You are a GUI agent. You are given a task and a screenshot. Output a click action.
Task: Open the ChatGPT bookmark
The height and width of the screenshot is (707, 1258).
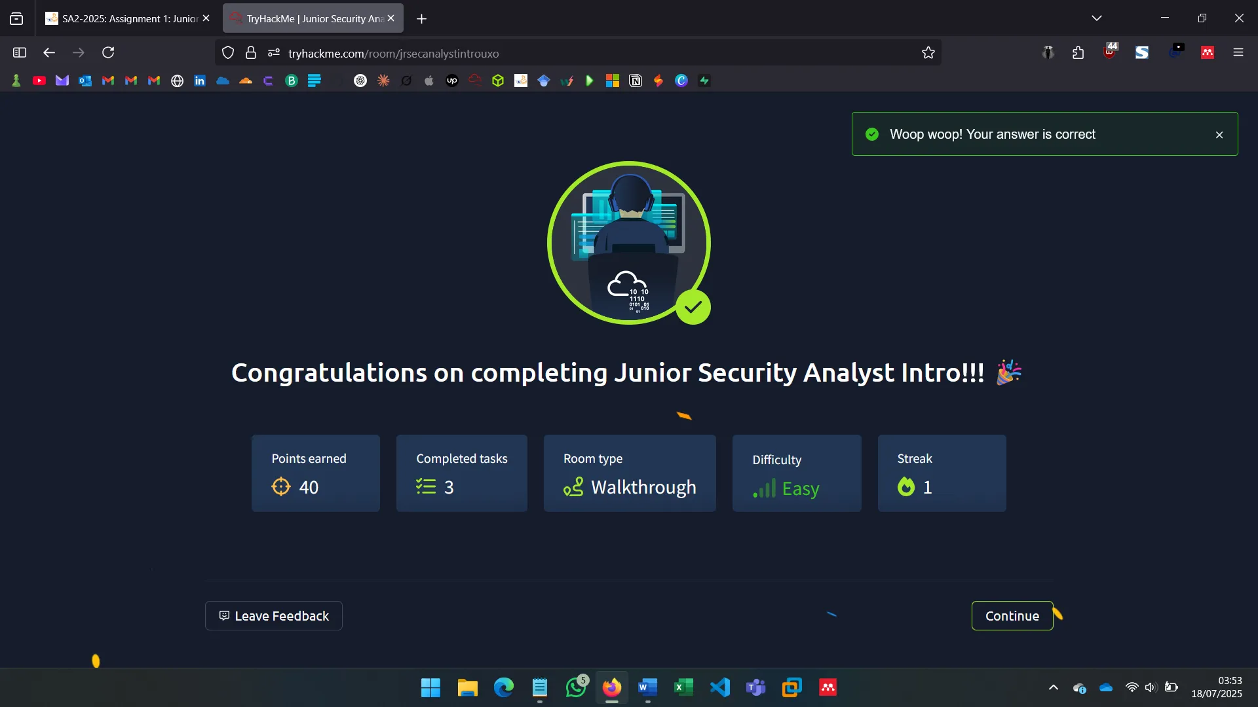pos(360,80)
